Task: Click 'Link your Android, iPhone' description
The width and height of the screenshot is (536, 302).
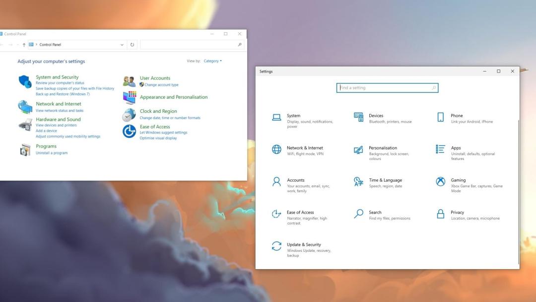Action: [x=472, y=121]
